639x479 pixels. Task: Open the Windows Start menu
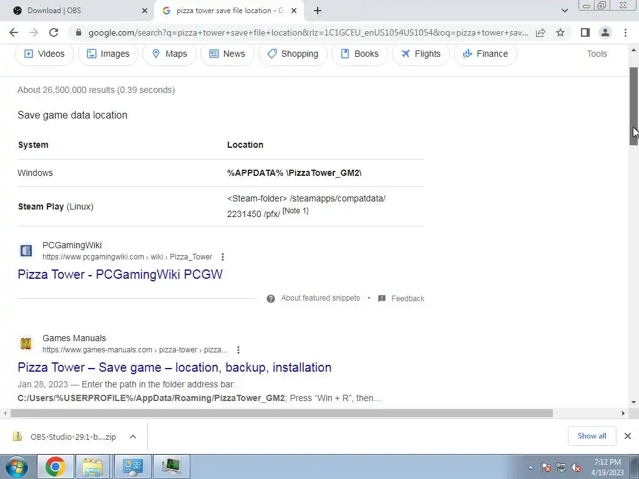click(x=17, y=467)
